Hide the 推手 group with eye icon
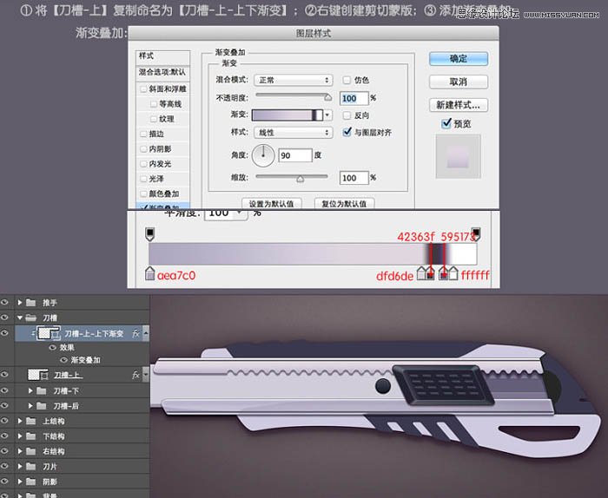 [5, 303]
